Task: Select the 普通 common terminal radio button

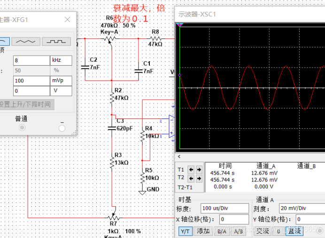Action: click(22, 127)
